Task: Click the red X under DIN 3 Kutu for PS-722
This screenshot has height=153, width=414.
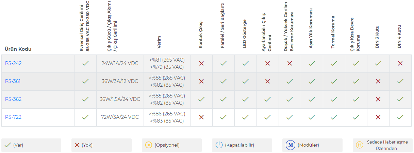Action: (x=378, y=117)
